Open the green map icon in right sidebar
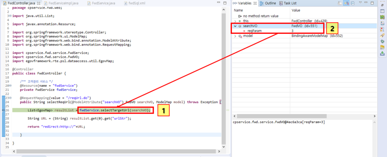 click(382, 17)
